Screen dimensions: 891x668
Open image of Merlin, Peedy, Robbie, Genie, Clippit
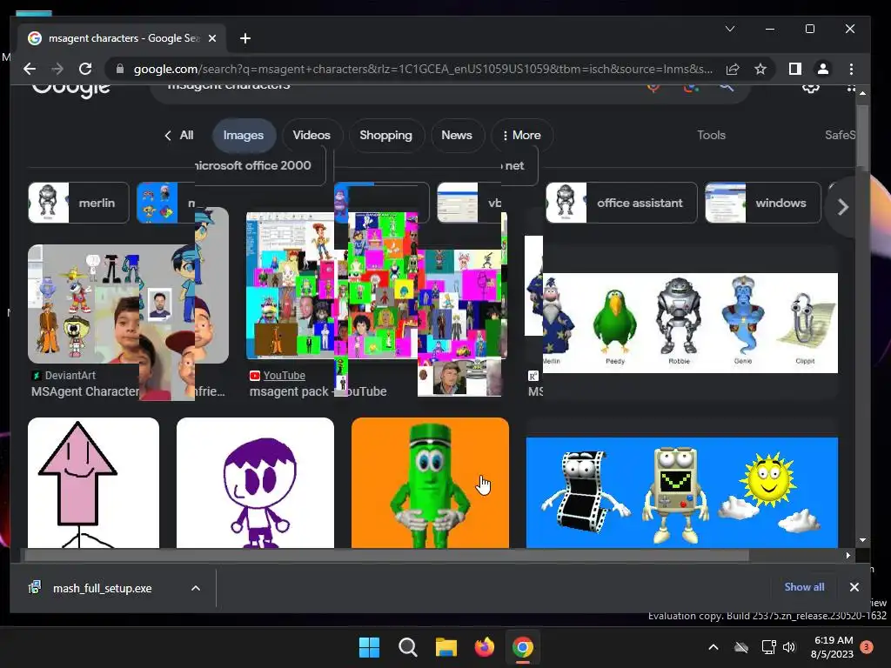[x=690, y=323]
